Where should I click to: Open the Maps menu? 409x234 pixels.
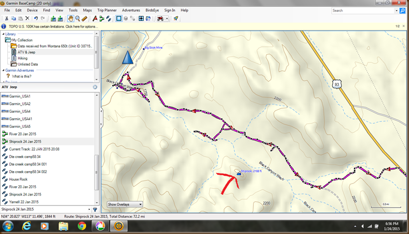pos(87,10)
